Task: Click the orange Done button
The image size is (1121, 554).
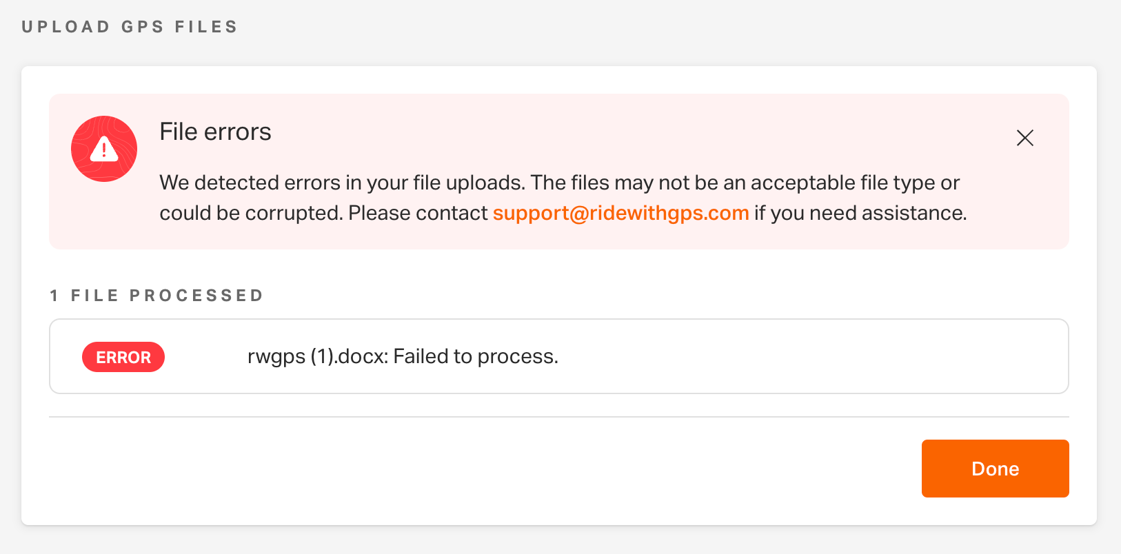Action: click(x=995, y=469)
